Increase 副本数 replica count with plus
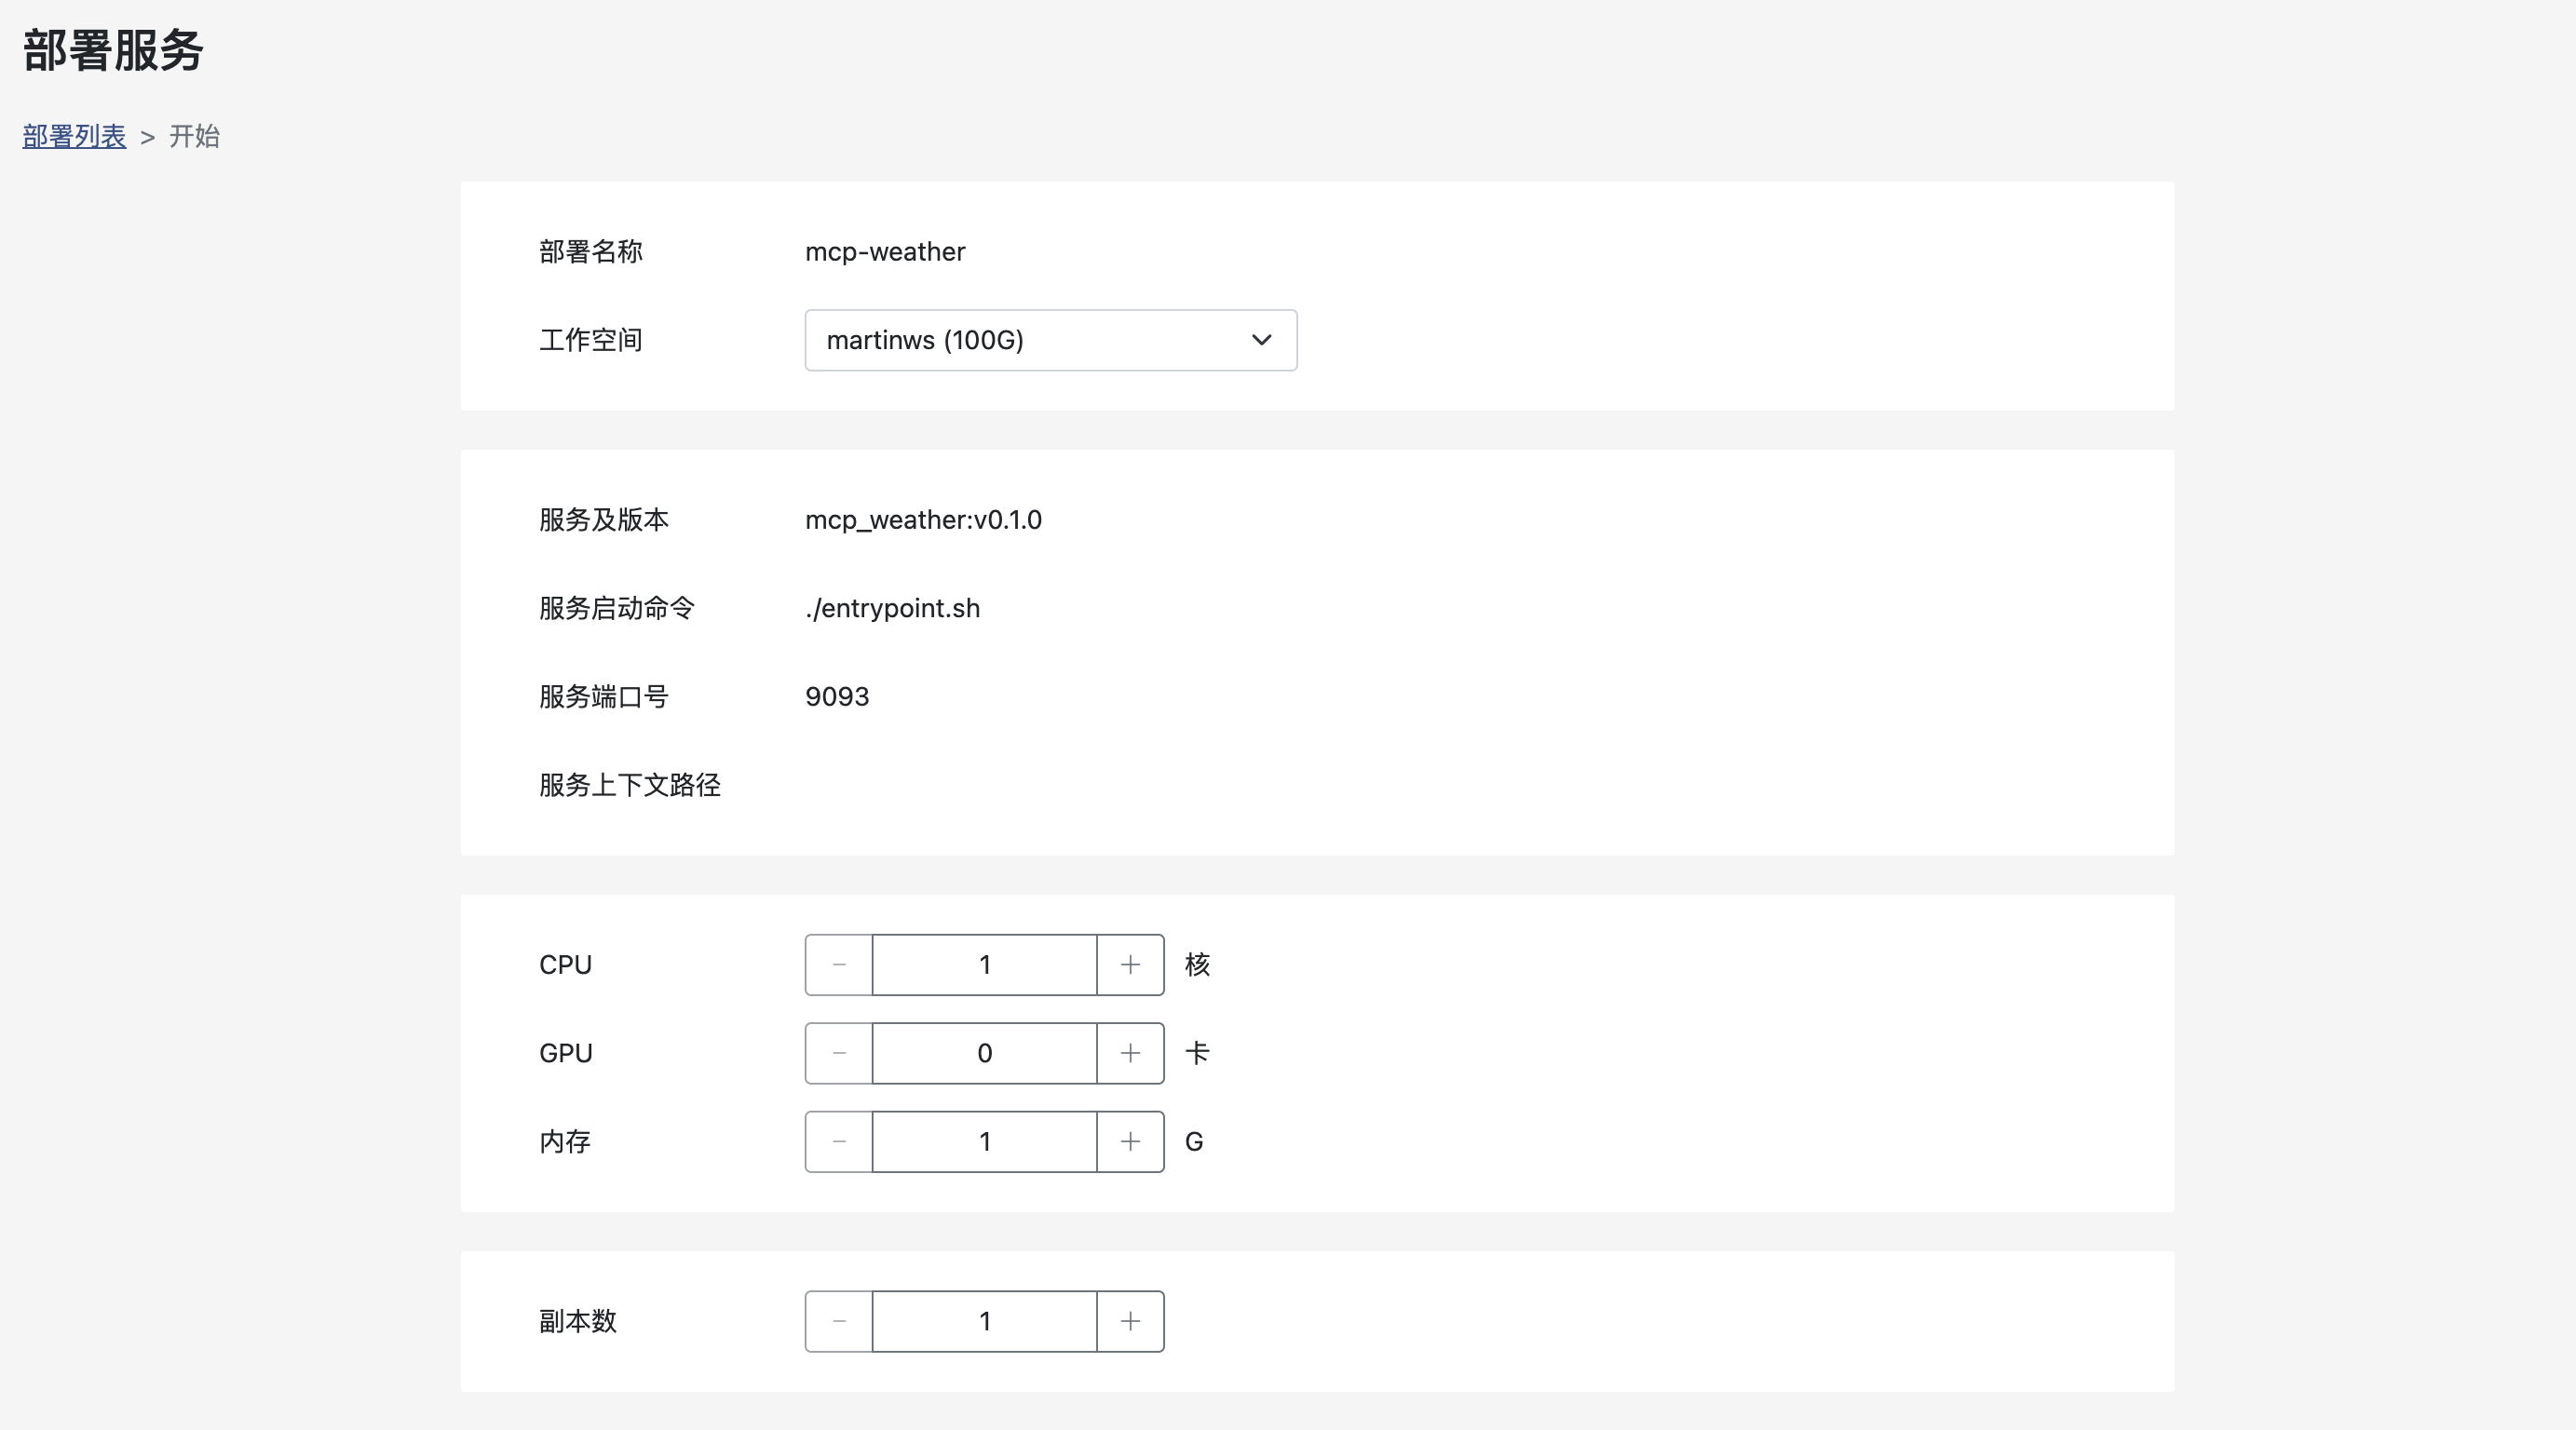Screen dimensions: 2576x1430 [1130, 1321]
